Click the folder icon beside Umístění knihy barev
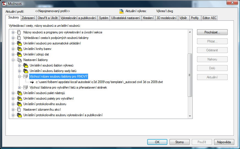Image resolution: width=240 pixels, height=149 pixels. click(x=19, y=49)
